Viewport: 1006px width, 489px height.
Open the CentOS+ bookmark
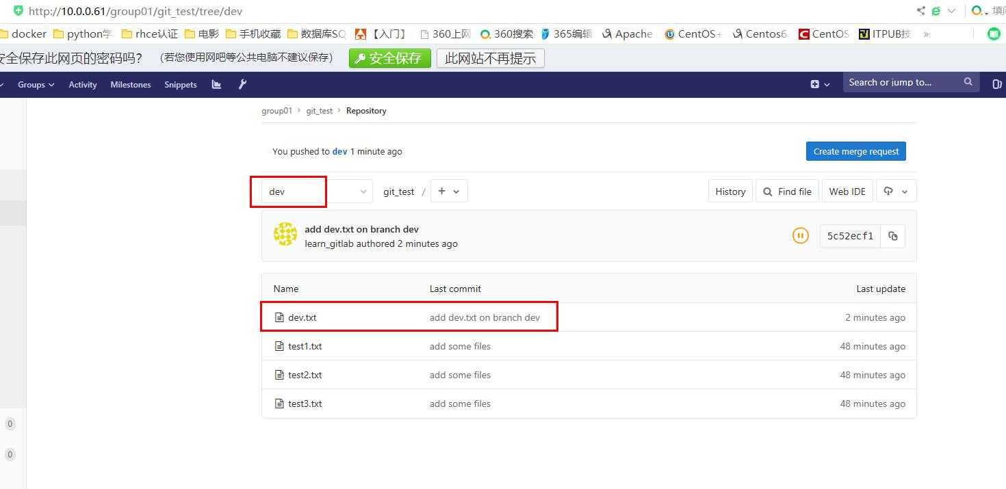click(693, 34)
